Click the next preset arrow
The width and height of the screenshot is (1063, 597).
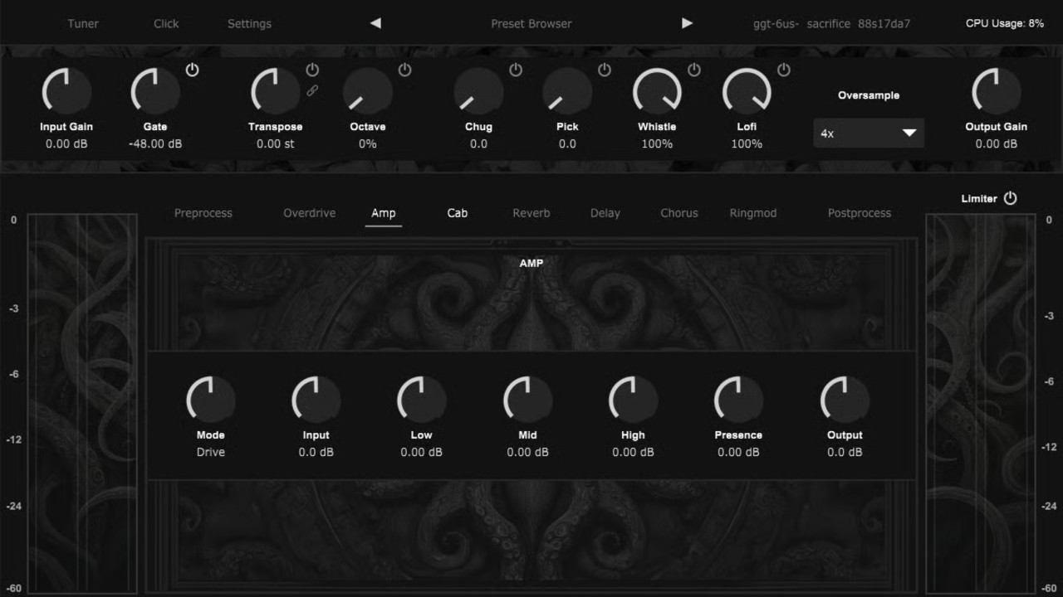click(x=688, y=23)
